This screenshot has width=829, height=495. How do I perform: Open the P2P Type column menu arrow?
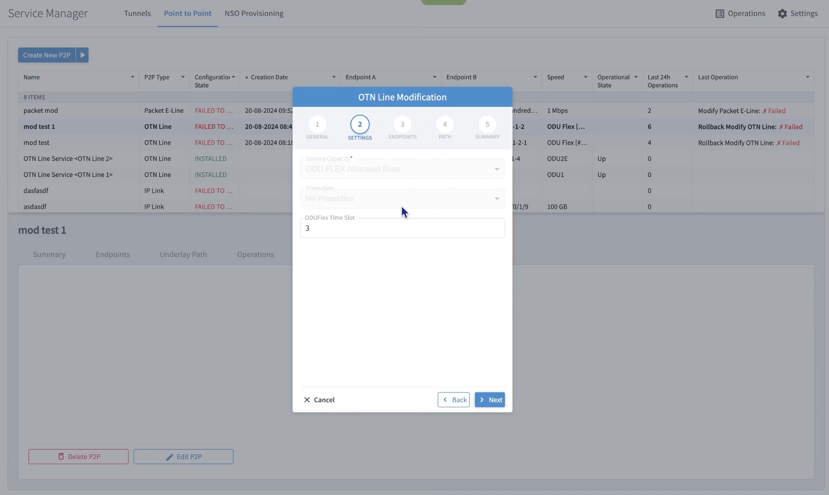(183, 77)
